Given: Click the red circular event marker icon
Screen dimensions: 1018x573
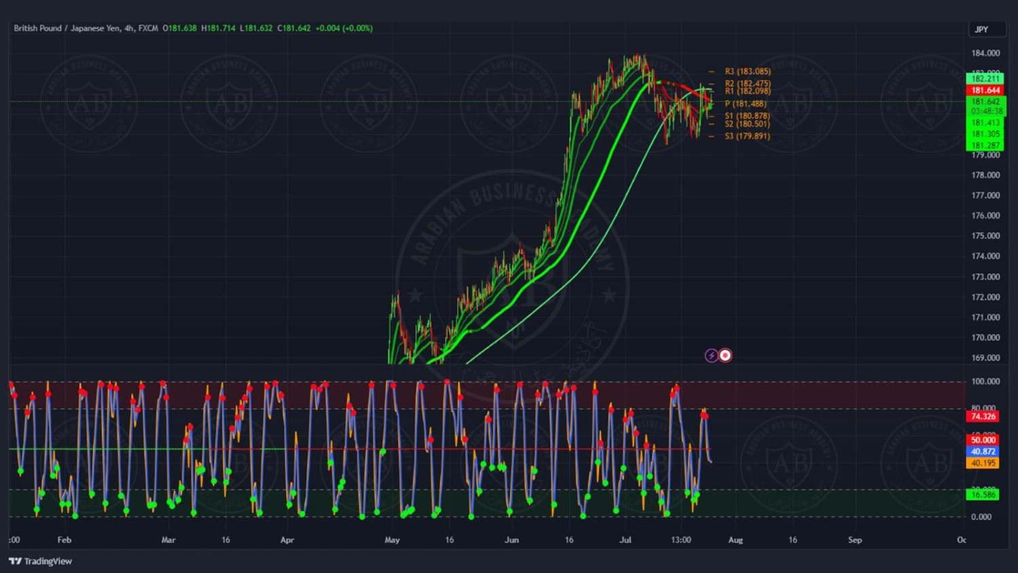Looking at the screenshot, I should [725, 355].
